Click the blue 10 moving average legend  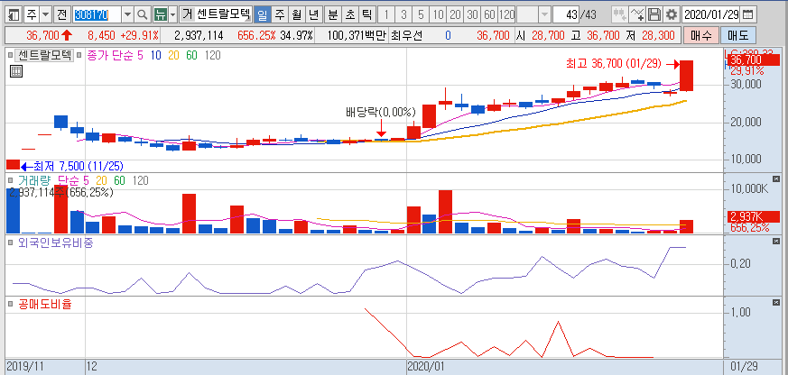pyautogui.click(x=156, y=55)
